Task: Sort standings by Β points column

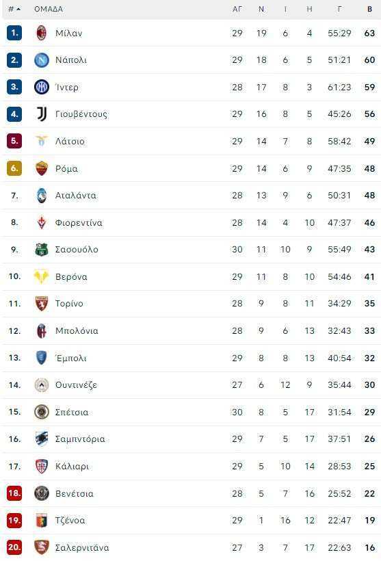Action: click(369, 9)
